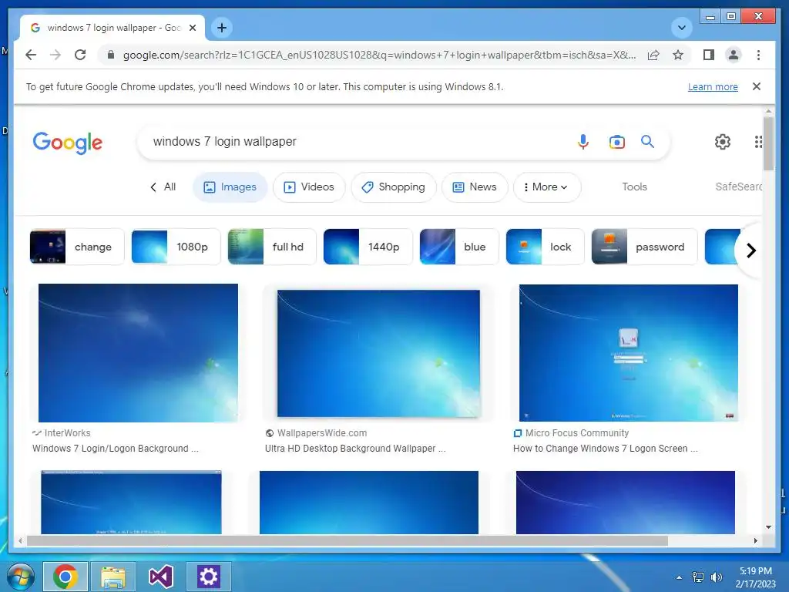Open the Chrome profile menu

click(x=734, y=55)
